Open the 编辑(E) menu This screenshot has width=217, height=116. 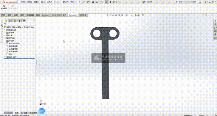(x=30, y=2)
